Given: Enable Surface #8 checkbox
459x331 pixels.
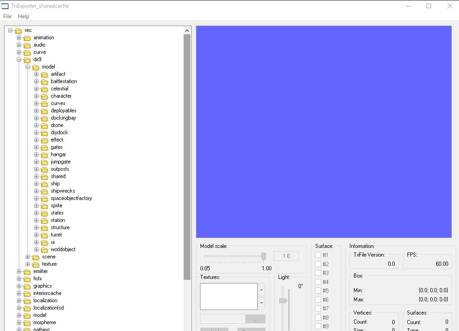Looking at the screenshot, I should coord(318,318).
